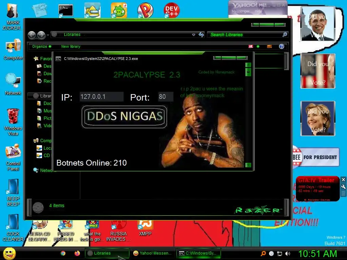Open the Network desktop icon
Screen dimensions: 347x260
[x=13, y=84]
